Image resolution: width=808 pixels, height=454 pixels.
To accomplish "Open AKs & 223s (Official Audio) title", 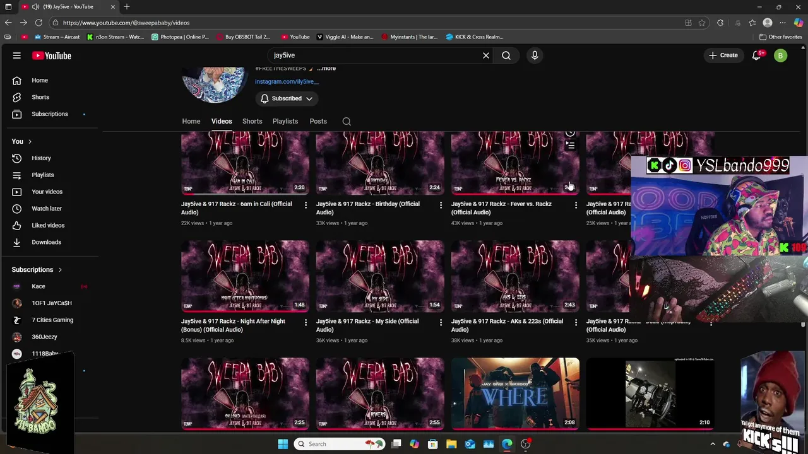I will click(507, 325).
